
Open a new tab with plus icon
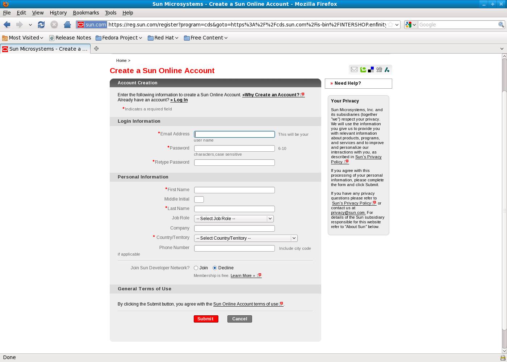[96, 49]
